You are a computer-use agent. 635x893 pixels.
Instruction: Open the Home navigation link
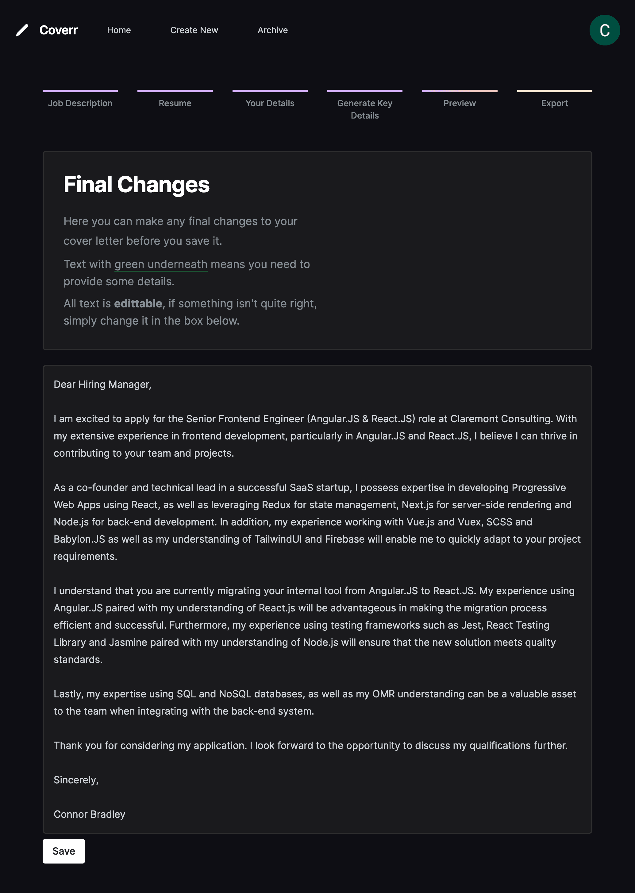click(x=119, y=29)
